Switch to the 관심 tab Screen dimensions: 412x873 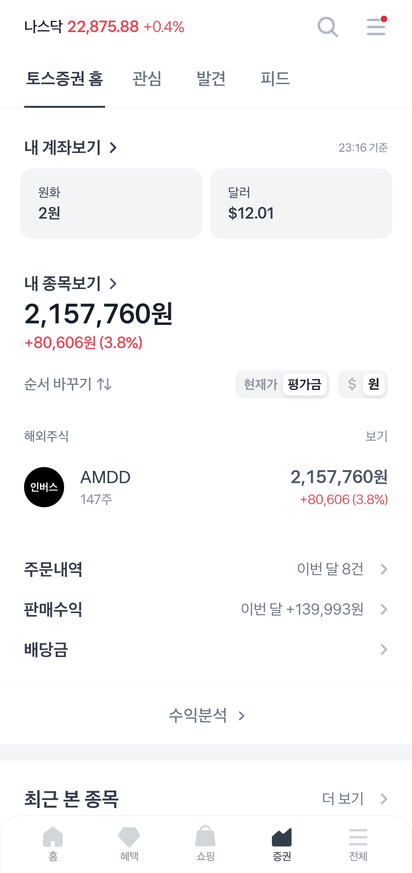point(147,79)
